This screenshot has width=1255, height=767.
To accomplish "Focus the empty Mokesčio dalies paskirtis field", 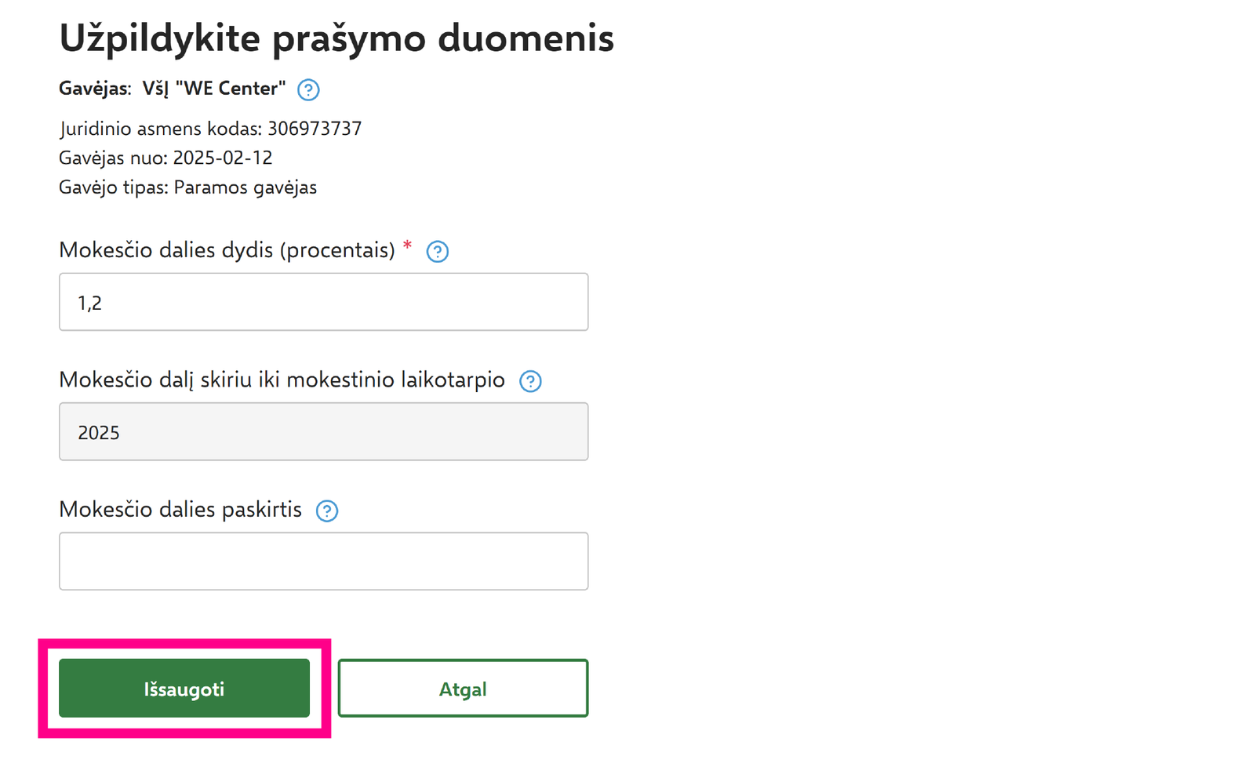I will pyautogui.click(x=323, y=562).
